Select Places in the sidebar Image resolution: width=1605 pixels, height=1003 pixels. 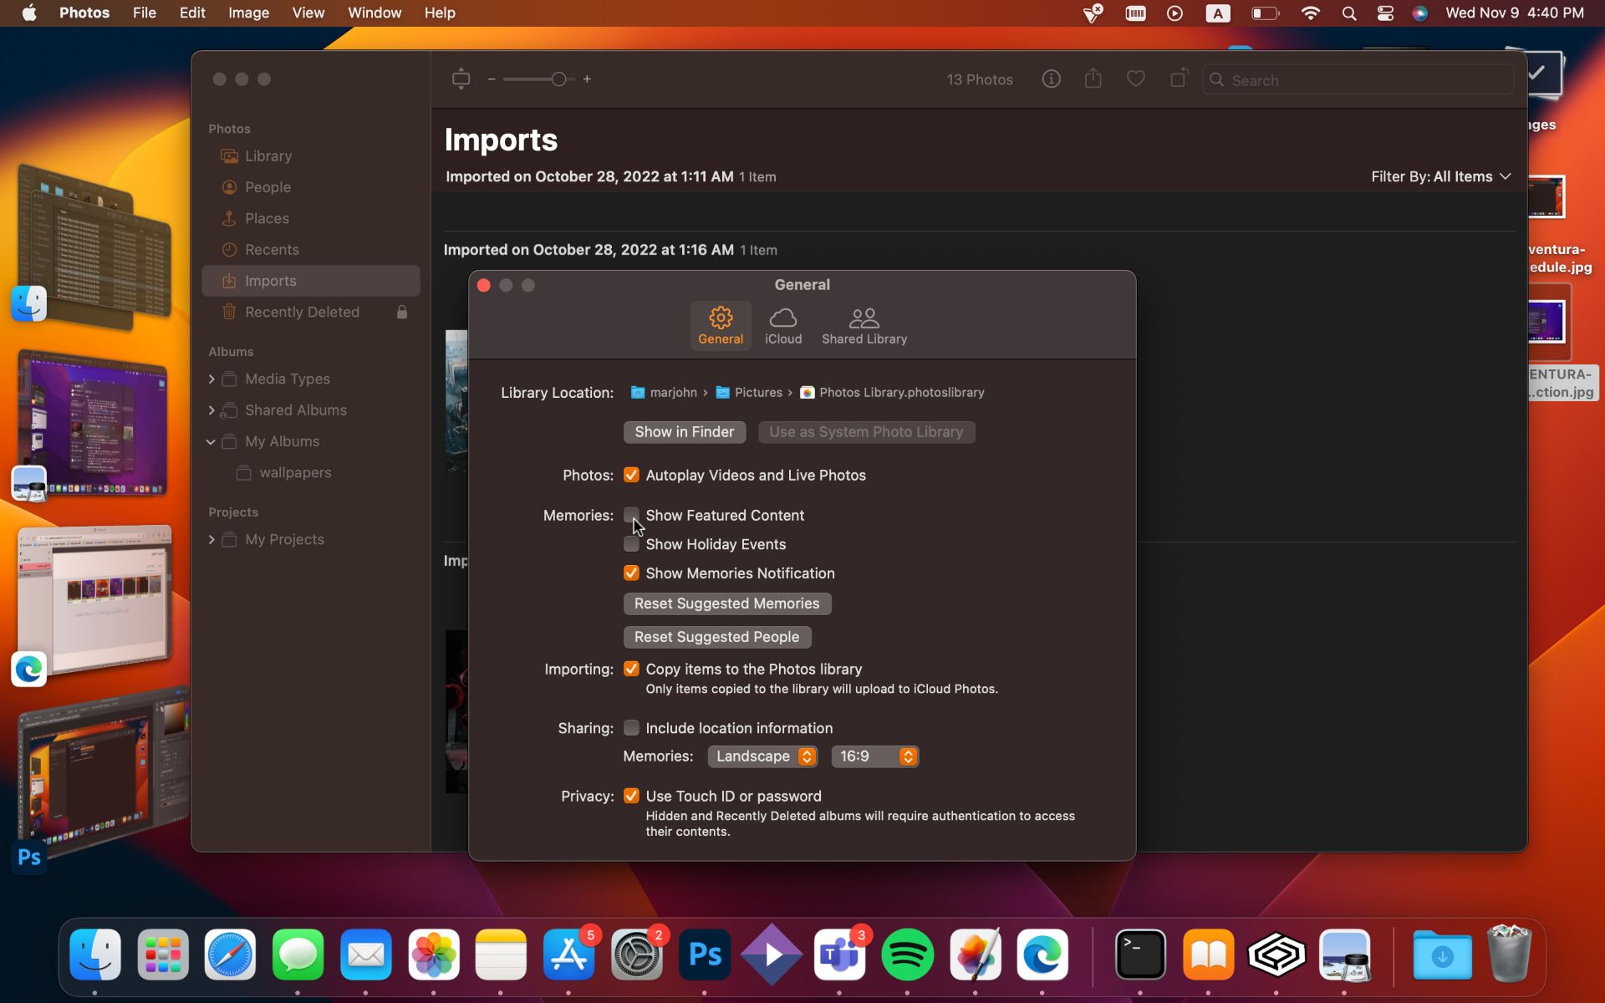(267, 218)
